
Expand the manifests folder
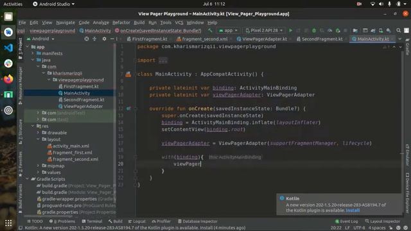pyautogui.click(x=33, y=53)
